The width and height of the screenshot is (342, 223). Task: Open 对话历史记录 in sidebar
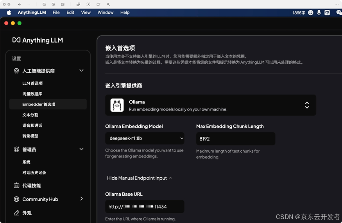pyautogui.click(x=34, y=173)
